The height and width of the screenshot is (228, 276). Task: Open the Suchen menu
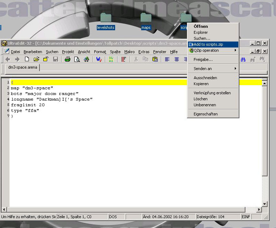point(52,52)
